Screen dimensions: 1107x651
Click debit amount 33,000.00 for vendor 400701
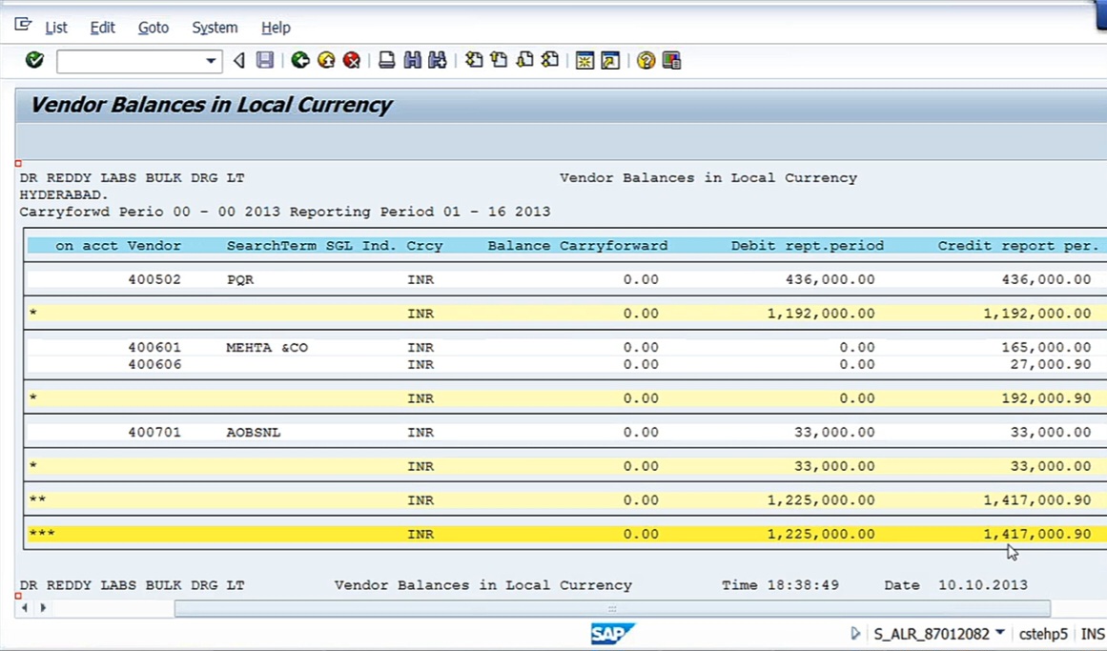click(834, 432)
